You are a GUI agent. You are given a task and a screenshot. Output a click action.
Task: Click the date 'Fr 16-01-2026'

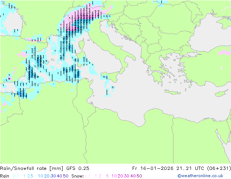tap(153, 168)
